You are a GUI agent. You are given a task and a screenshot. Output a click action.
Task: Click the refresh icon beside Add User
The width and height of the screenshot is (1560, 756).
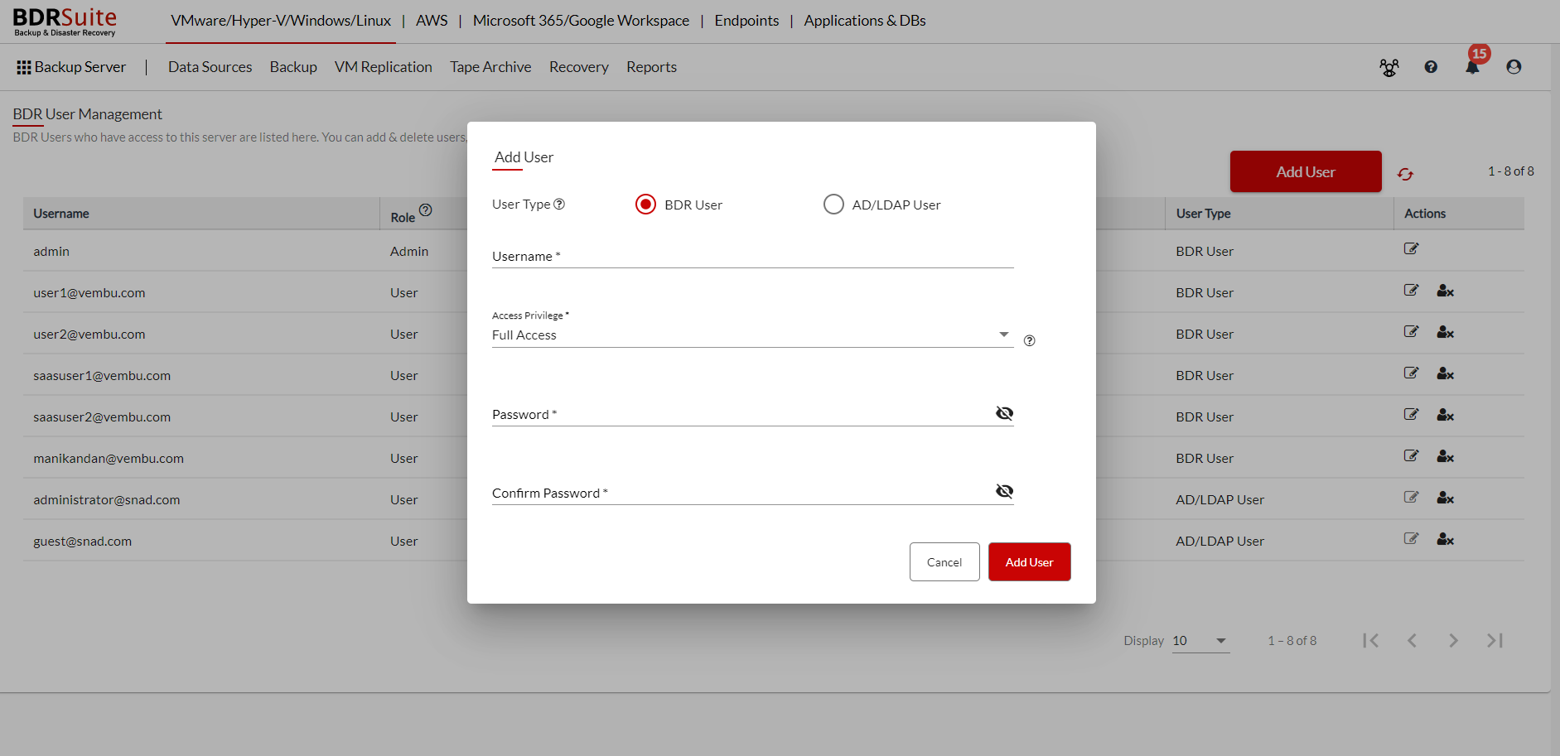1405,174
